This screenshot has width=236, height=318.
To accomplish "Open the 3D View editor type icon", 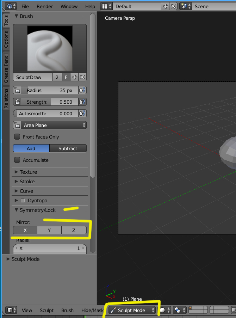I will 11,310.
